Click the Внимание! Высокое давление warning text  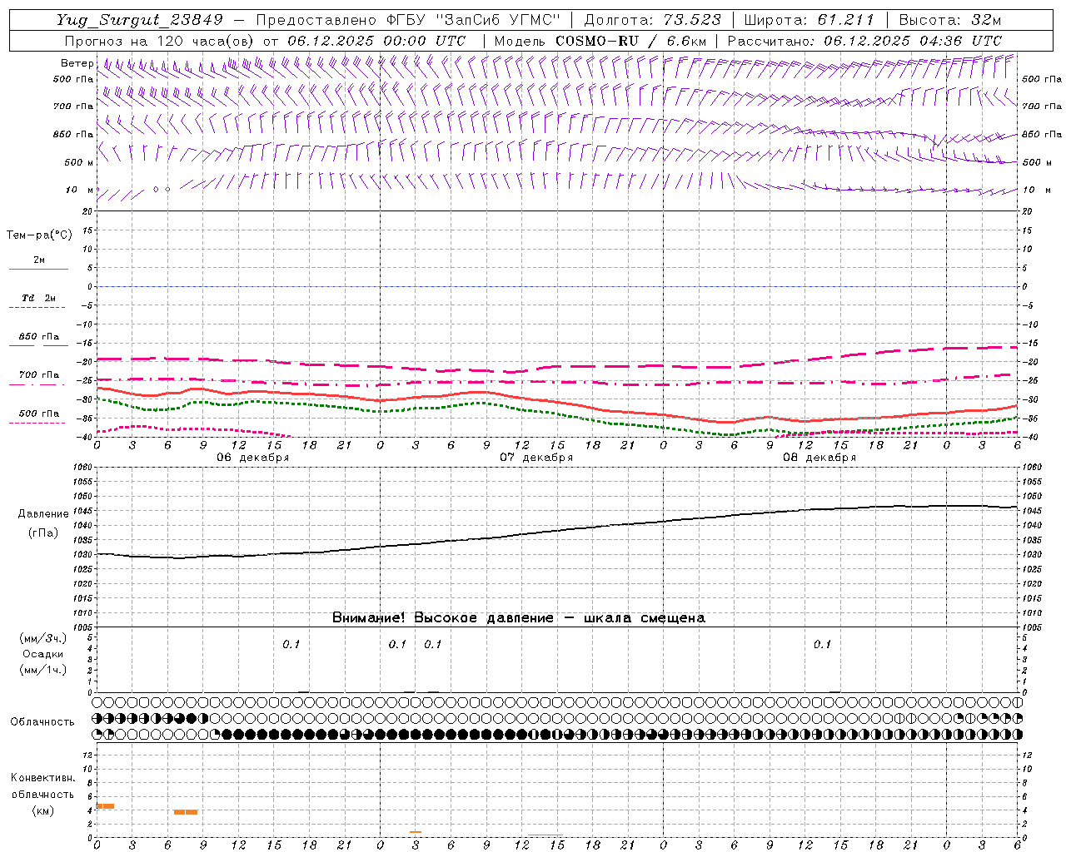[519, 618]
